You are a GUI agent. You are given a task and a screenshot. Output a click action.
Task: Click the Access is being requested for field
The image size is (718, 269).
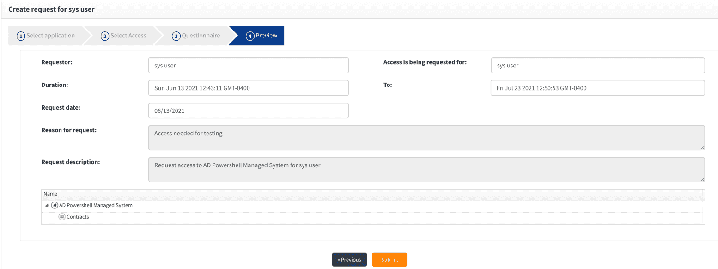(597, 66)
